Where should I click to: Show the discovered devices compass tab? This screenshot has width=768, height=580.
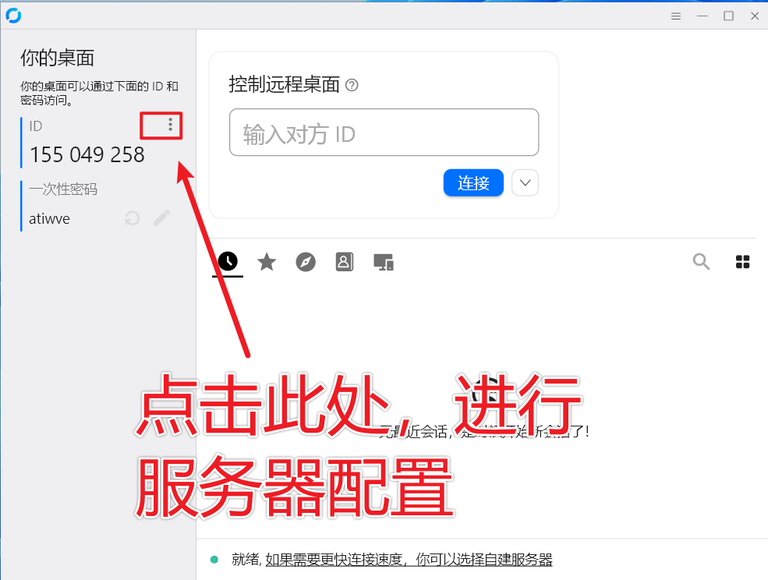coord(306,262)
